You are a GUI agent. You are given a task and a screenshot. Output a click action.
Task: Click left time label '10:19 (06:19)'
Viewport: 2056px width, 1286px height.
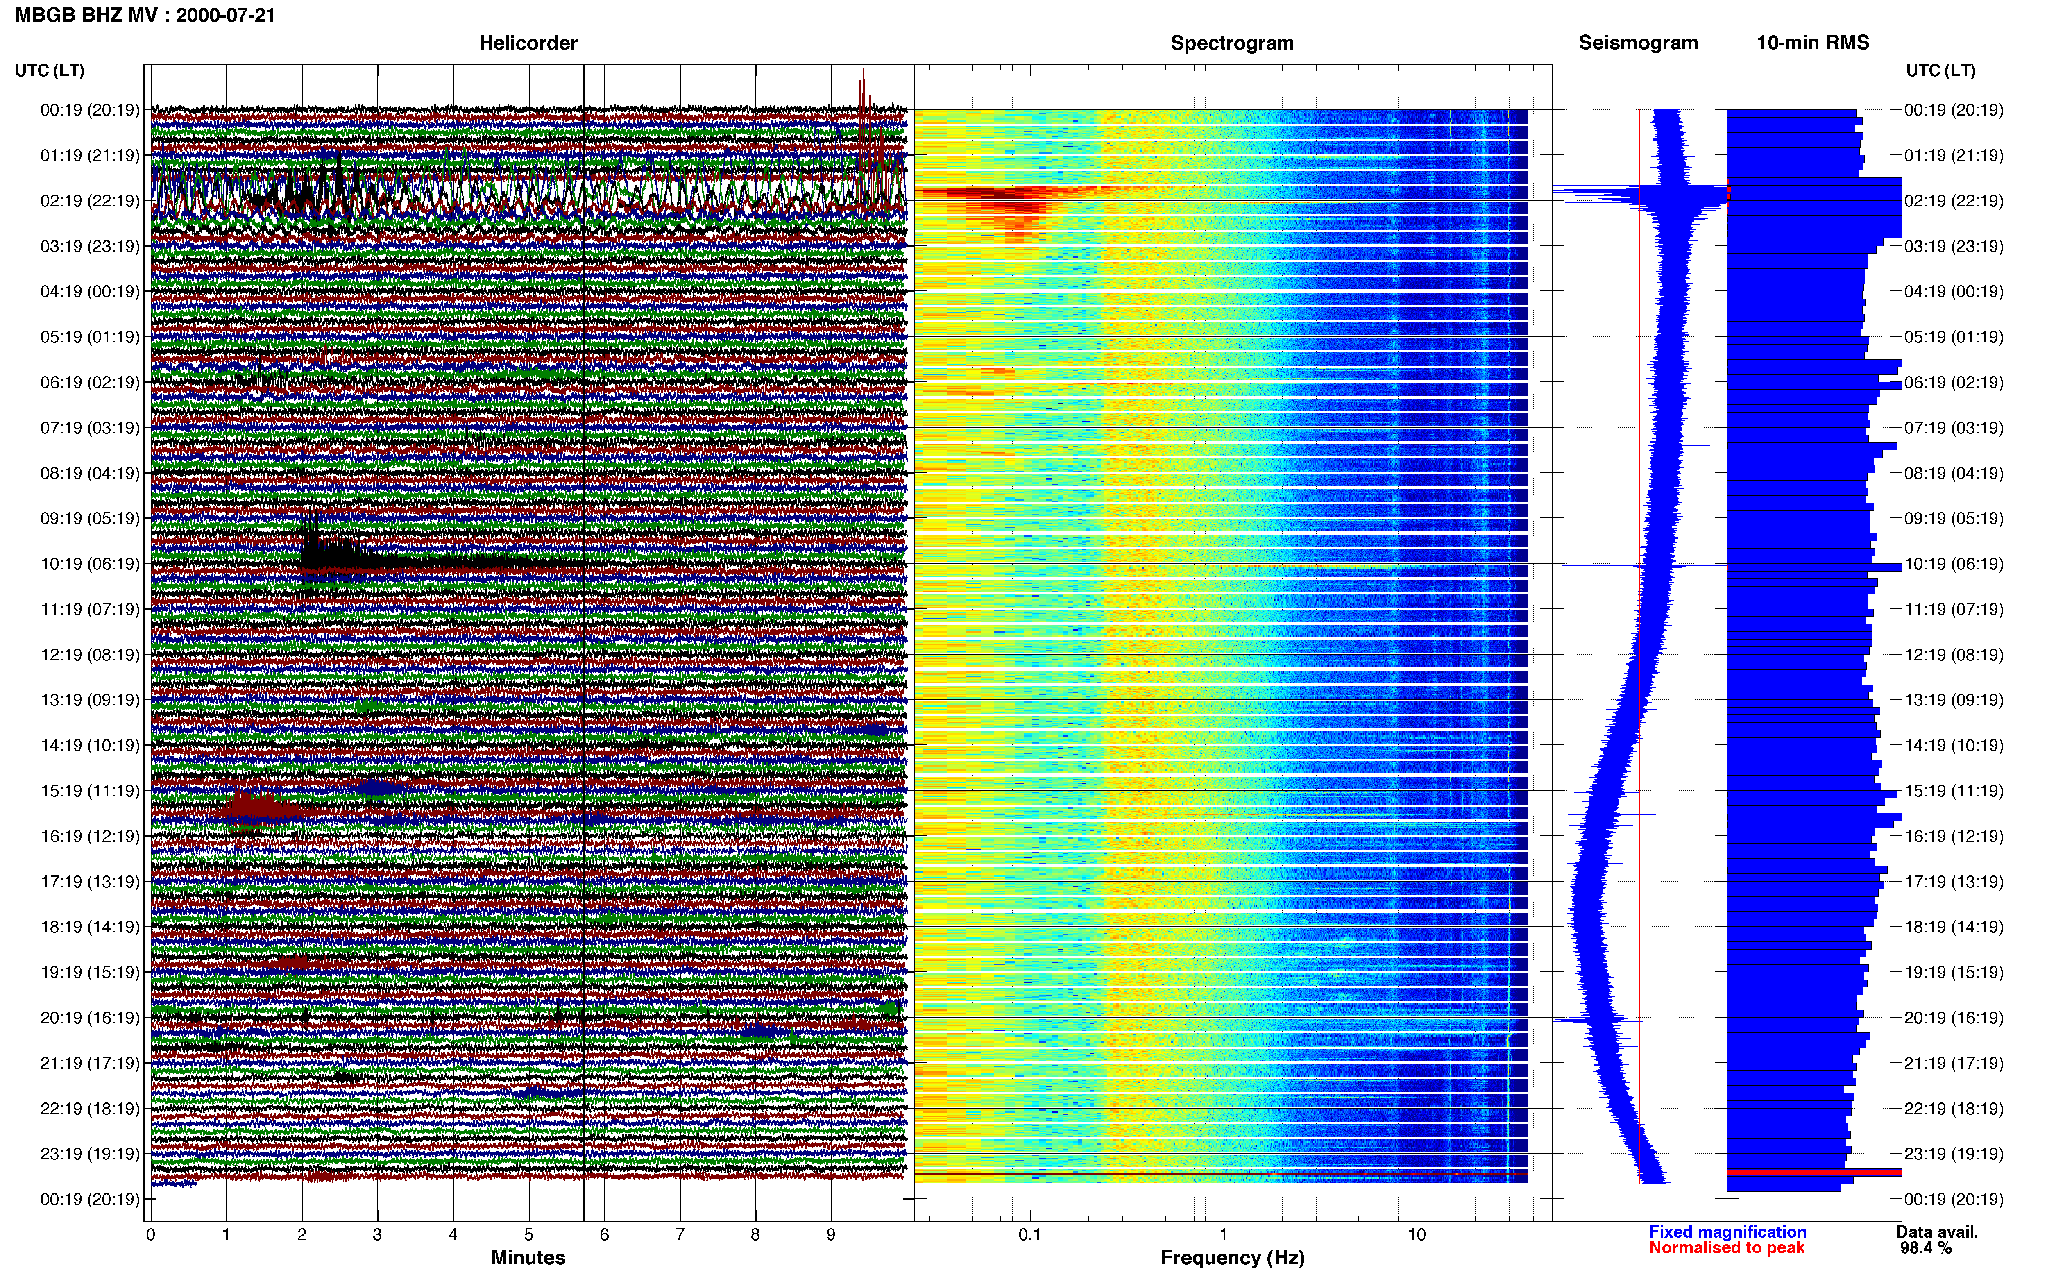(x=89, y=564)
